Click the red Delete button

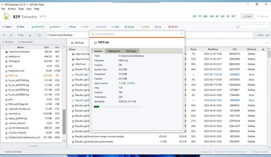tap(173, 27)
